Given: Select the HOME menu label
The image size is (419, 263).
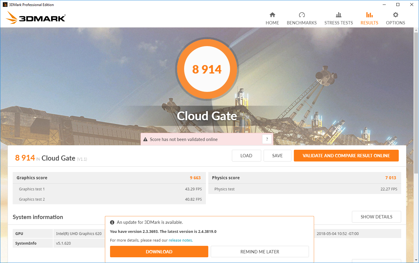Looking at the screenshot, I should (x=272, y=23).
